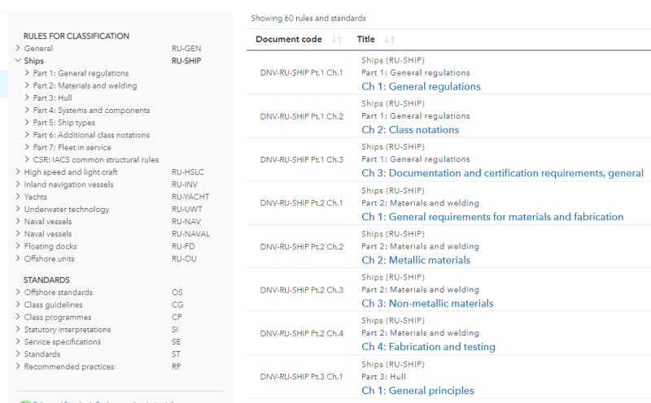Open Ch 3: Documentation and certification requirements link

click(502, 173)
